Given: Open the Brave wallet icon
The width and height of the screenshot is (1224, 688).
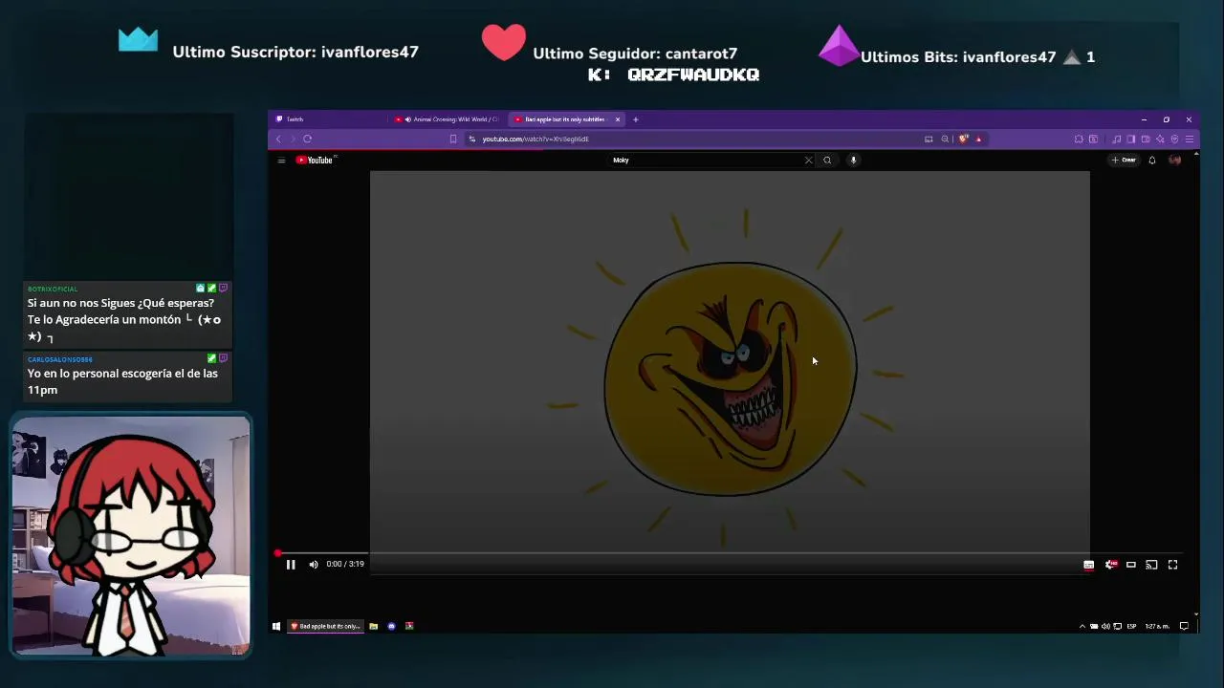Looking at the screenshot, I should [x=1145, y=140].
